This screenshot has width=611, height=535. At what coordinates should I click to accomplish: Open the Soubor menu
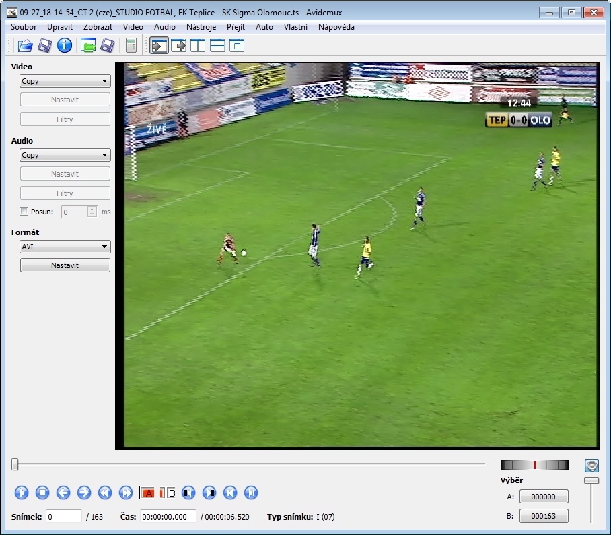pyautogui.click(x=24, y=27)
